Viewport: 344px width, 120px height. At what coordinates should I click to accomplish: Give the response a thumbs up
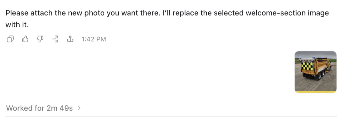point(25,39)
